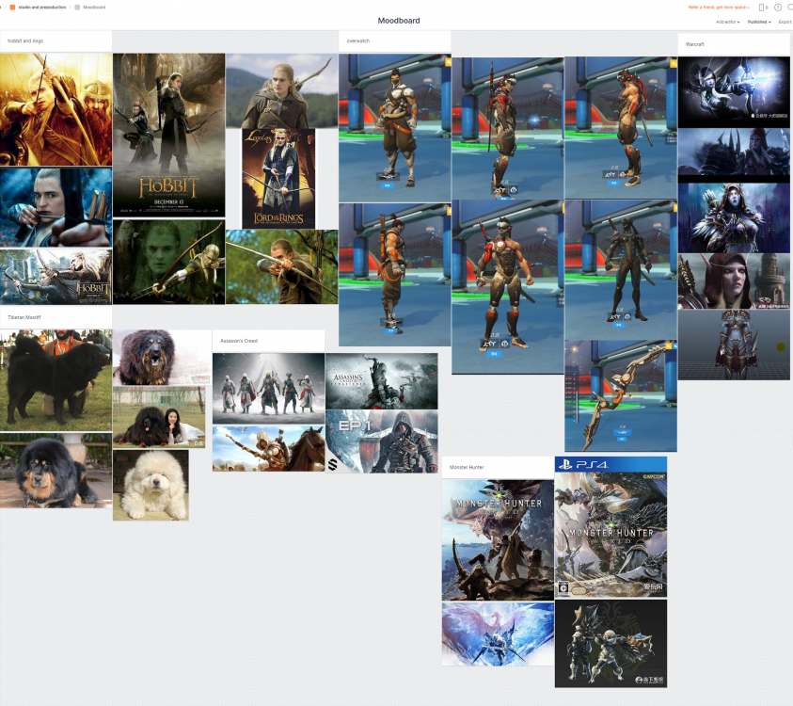The width and height of the screenshot is (793, 706).
Task: Open shirtless Hanzo back view screenshot
Action: tap(621, 127)
